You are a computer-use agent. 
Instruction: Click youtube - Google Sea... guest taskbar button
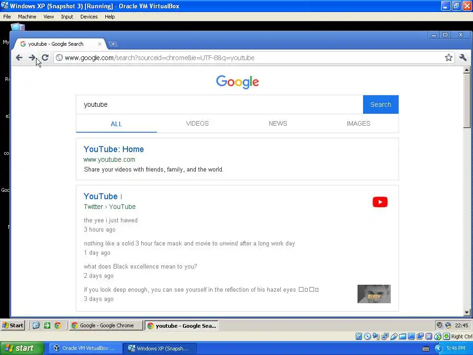[x=182, y=325]
